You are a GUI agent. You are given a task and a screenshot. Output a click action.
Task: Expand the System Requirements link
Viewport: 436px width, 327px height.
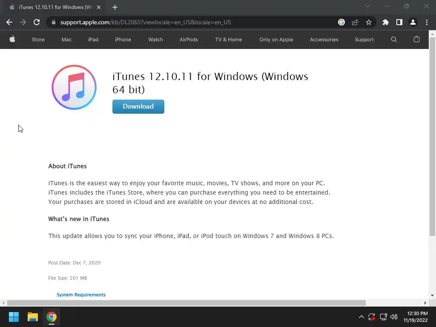pos(81,295)
